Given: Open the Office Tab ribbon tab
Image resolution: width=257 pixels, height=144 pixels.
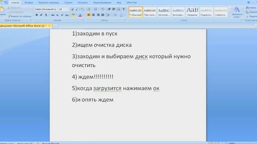Looking at the screenshot, I should click(x=132, y=3).
